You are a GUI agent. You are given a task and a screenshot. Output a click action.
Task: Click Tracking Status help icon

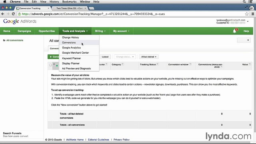157,64
